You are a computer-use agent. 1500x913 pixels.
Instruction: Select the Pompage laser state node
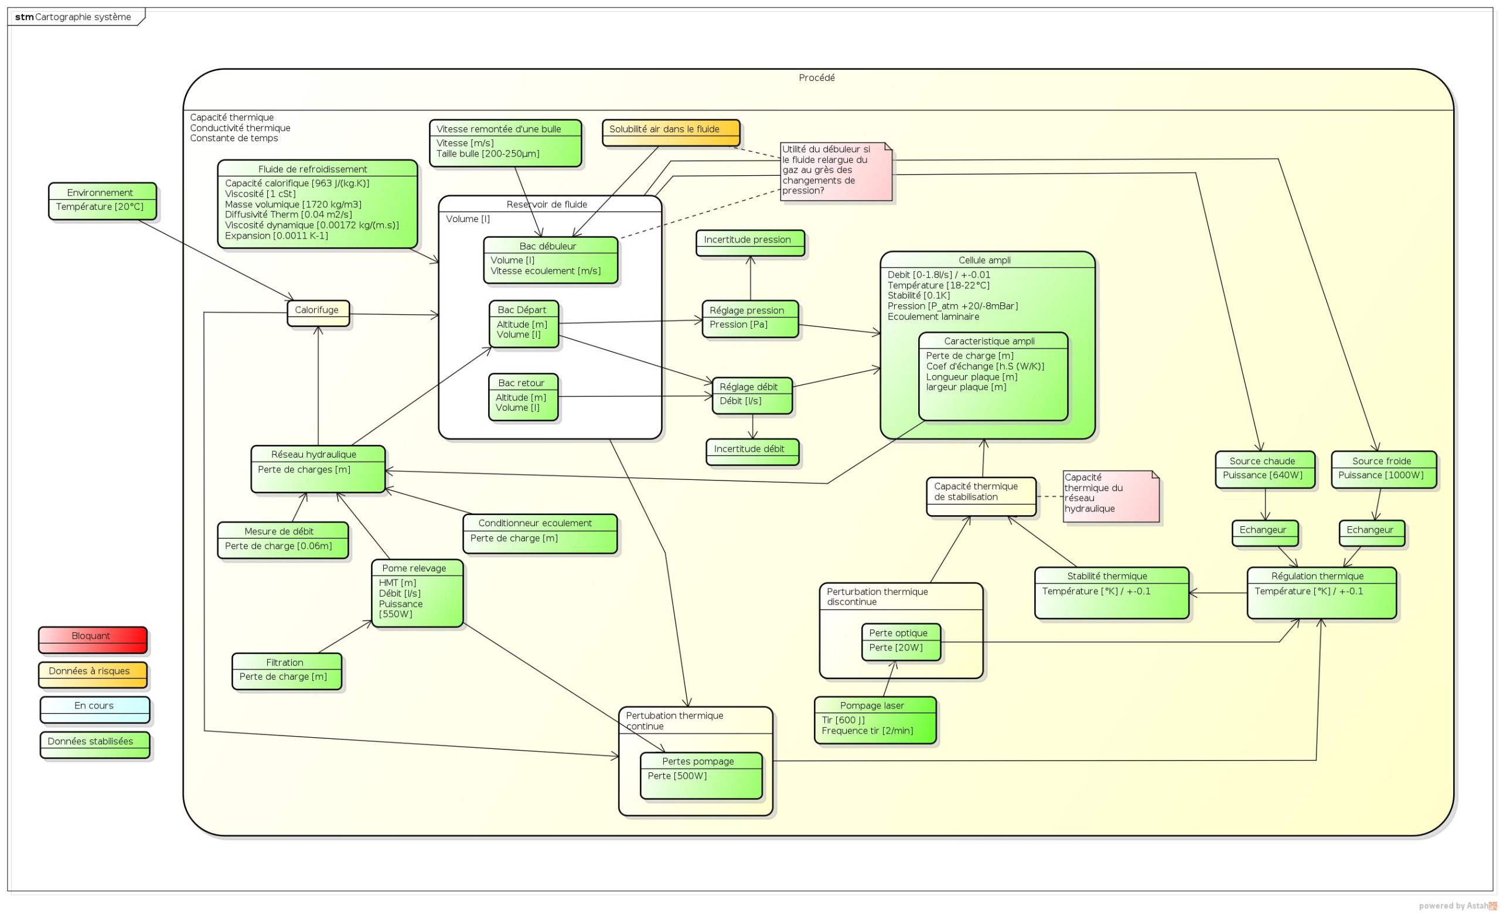click(x=874, y=720)
